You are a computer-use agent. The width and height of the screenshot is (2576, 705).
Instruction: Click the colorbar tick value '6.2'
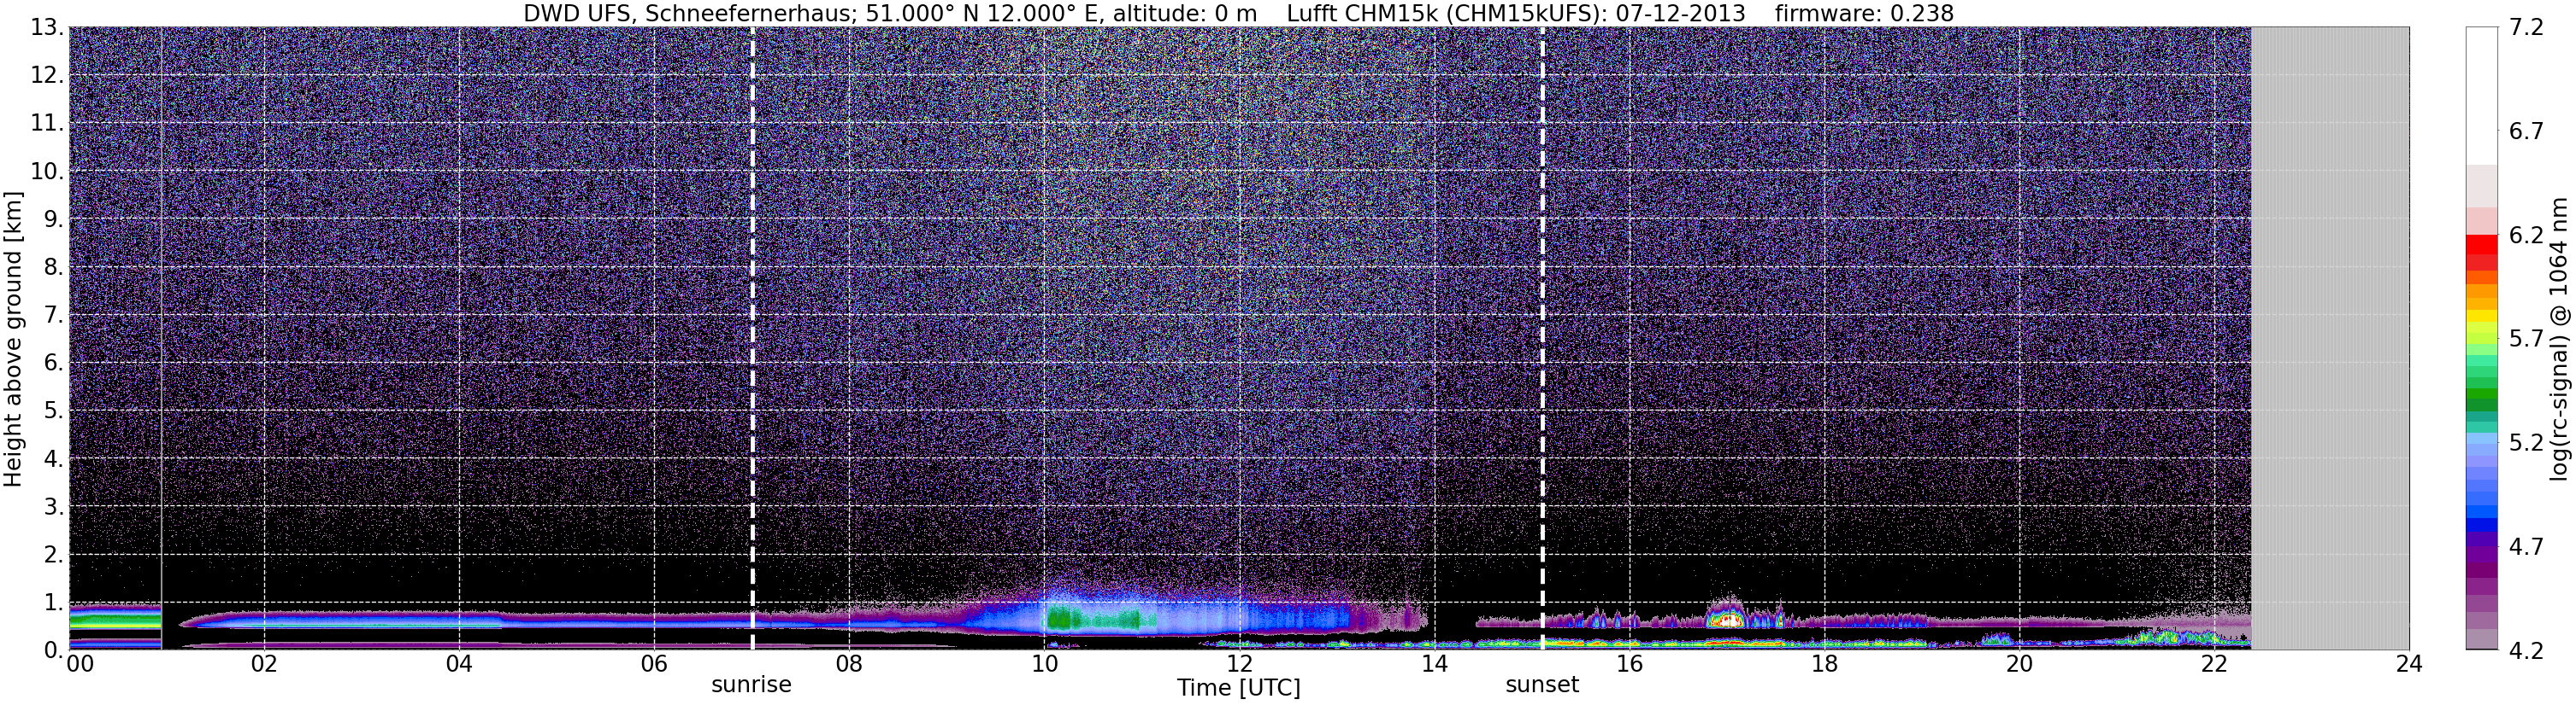coord(2526,236)
